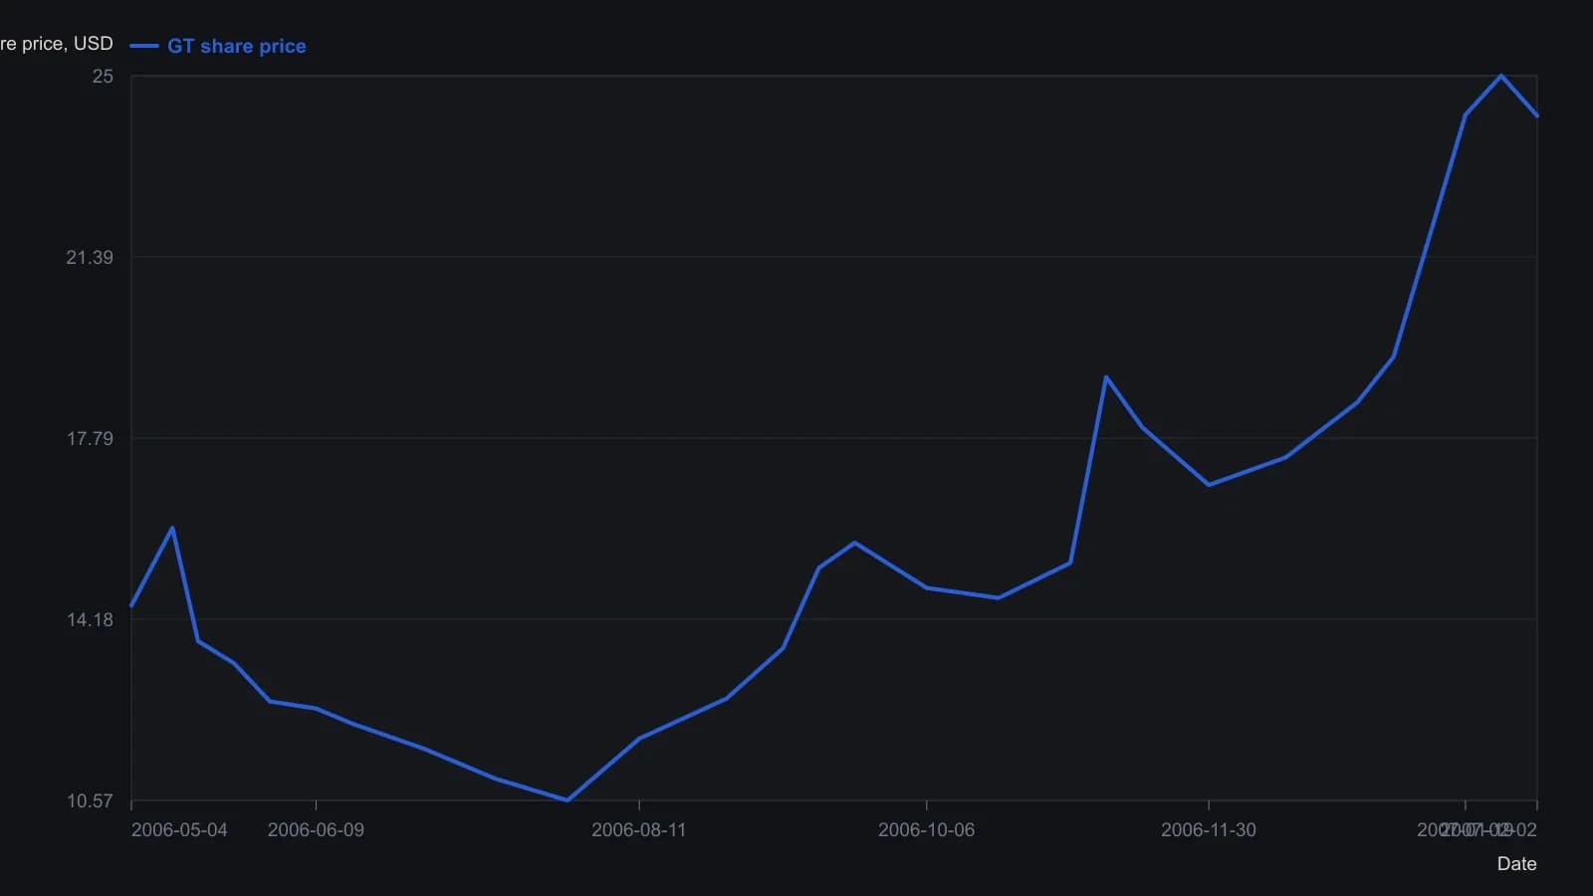
Task: Select the 2006-11-30 date label
Action: [x=1208, y=829]
